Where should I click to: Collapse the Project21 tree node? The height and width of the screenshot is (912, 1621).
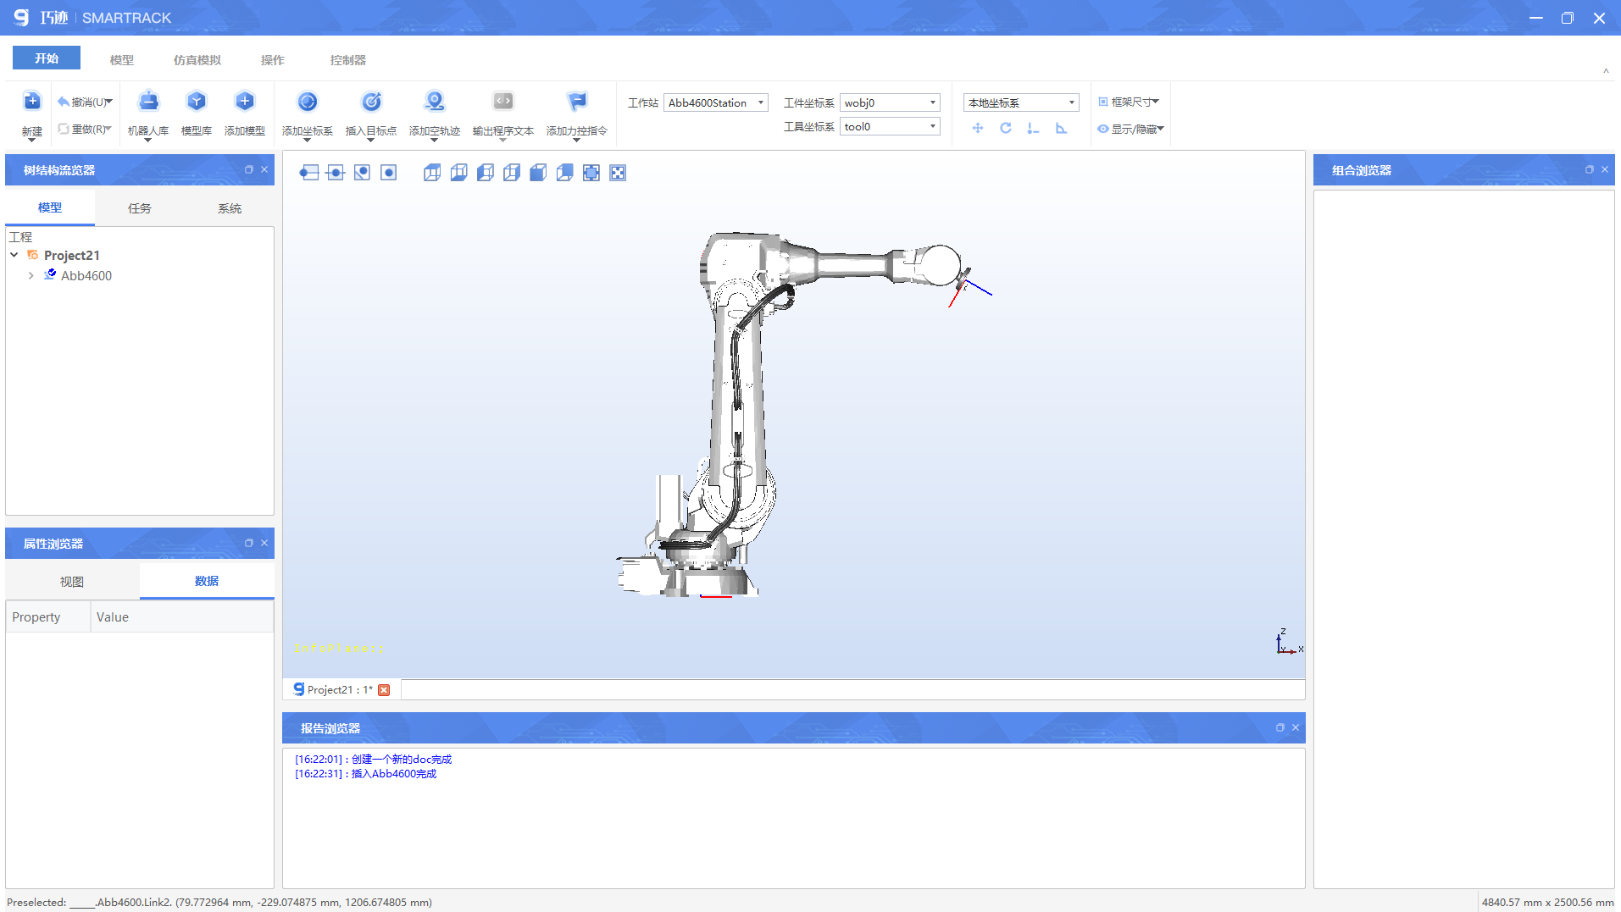(14, 255)
